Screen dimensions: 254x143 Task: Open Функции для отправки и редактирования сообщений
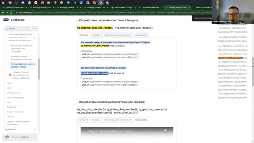click(x=21, y=48)
